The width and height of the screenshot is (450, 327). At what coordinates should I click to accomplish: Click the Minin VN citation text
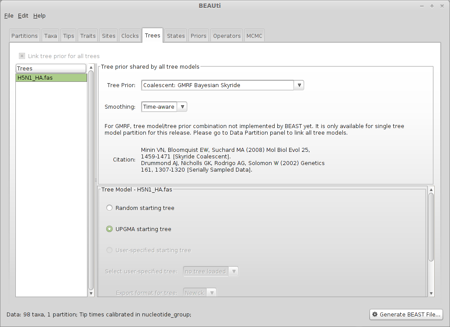point(225,153)
